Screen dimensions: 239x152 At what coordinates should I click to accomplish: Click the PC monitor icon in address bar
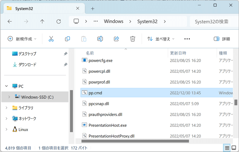76,21
